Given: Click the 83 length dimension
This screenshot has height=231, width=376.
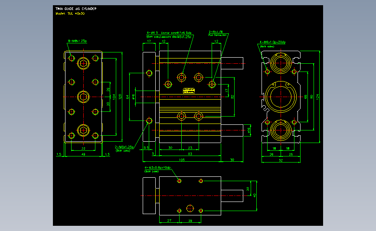Looking at the screenshot, I should tap(190, 154).
